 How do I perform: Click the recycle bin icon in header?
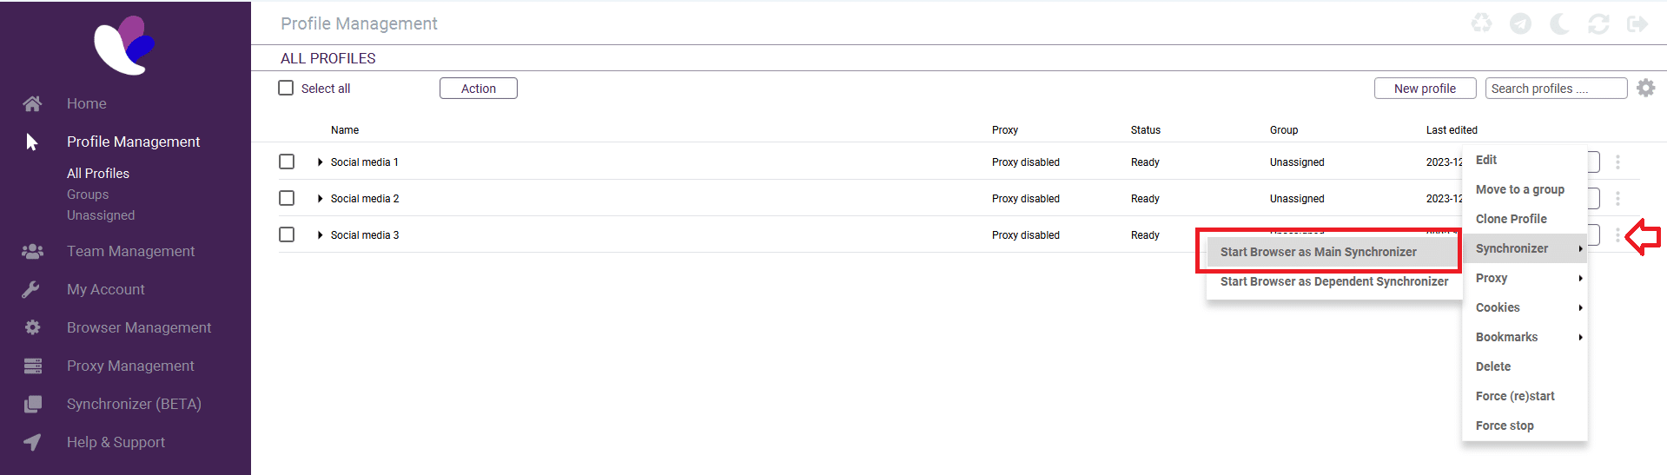[x=1481, y=23]
